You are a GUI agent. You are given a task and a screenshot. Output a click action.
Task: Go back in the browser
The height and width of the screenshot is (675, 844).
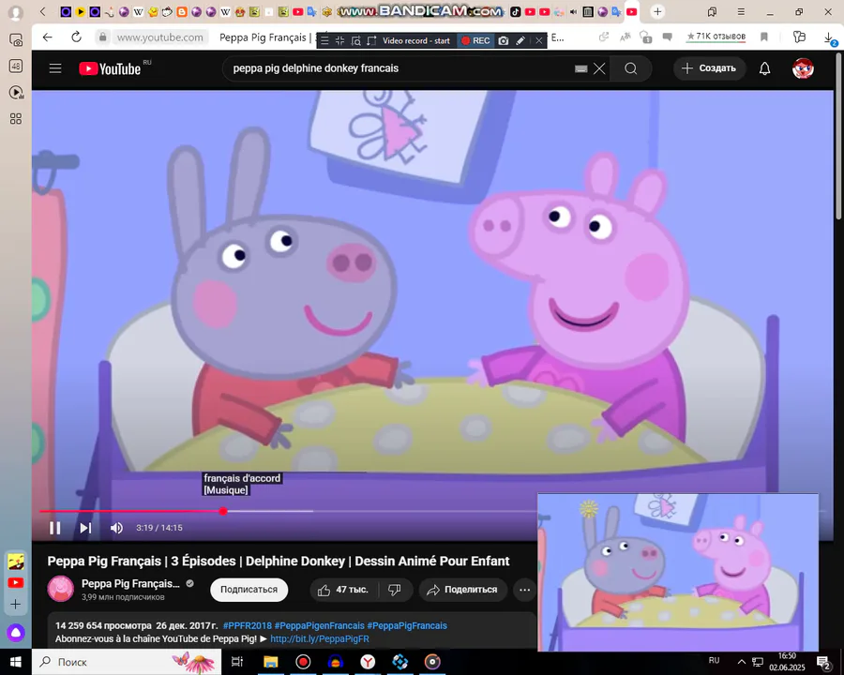tap(48, 37)
